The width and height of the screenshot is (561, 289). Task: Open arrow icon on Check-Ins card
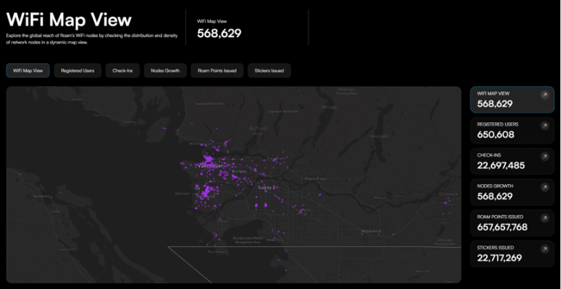click(544, 157)
